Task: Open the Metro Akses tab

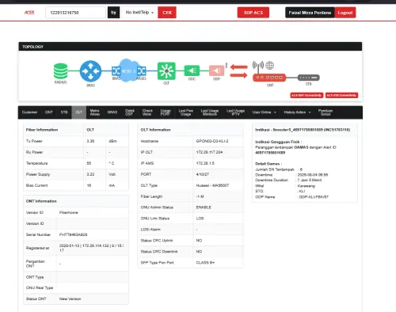Action: click(x=95, y=112)
